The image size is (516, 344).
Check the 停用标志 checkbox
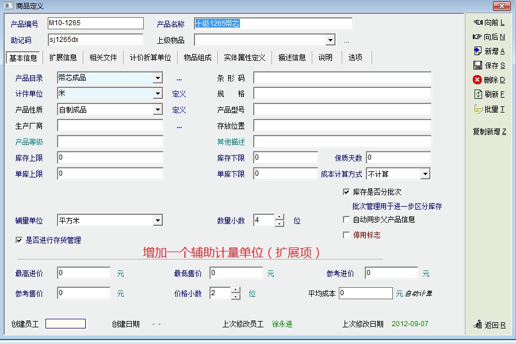pos(346,235)
